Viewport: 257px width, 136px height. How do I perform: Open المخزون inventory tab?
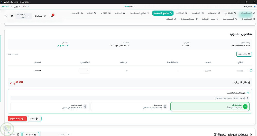click(182, 13)
